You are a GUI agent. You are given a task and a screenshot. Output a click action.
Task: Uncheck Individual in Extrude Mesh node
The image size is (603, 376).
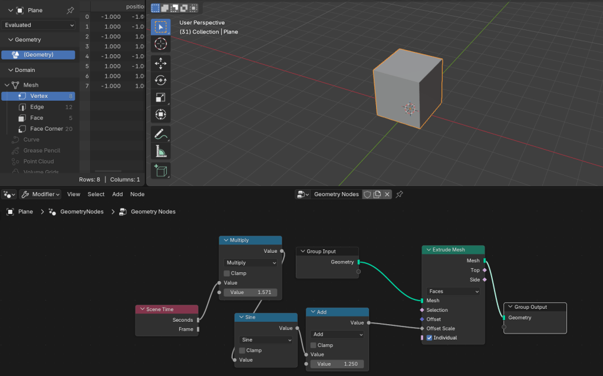point(429,338)
